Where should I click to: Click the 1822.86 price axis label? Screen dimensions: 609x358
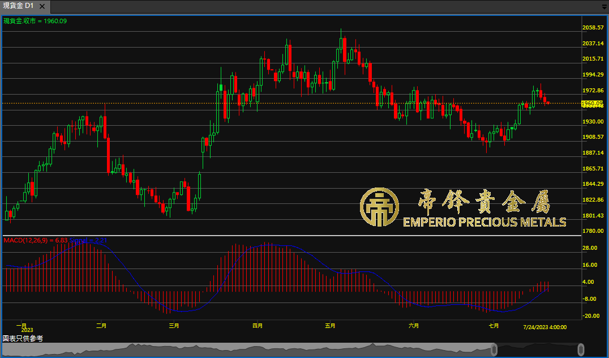(593, 200)
